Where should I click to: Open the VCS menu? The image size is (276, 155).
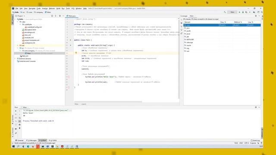pyautogui.click(x=73, y=9)
